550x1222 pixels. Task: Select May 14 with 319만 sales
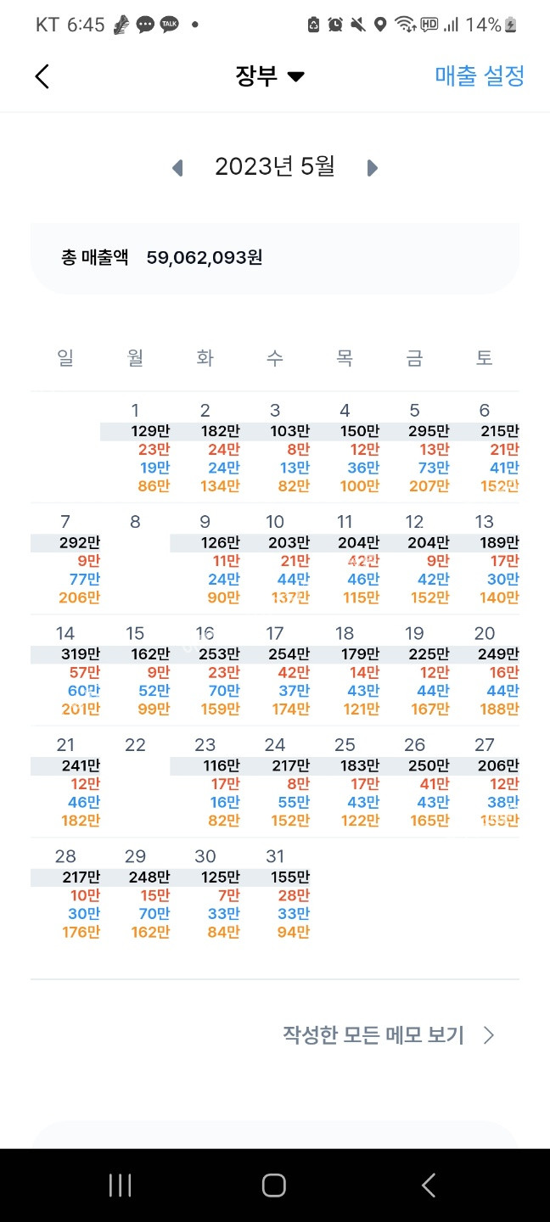click(x=65, y=670)
